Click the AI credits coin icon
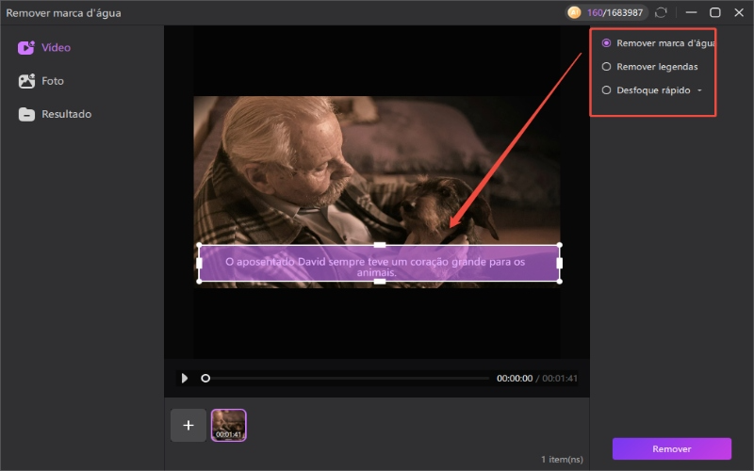754x471 pixels. (x=574, y=13)
